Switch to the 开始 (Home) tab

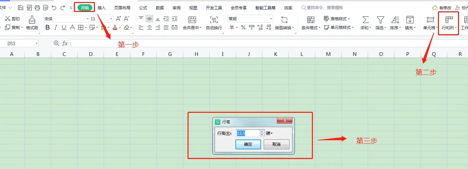tap(85, 8)
